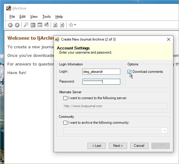The width and height of the screenshot is (179, 164).
Task: Click the sync journal toolbar icon
Action: click(55, 25)
